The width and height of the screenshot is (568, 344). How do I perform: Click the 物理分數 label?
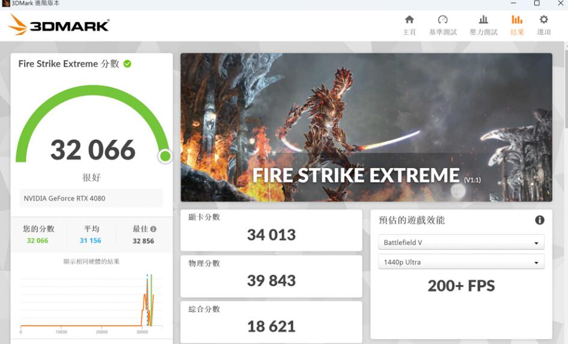click(204, 264)
